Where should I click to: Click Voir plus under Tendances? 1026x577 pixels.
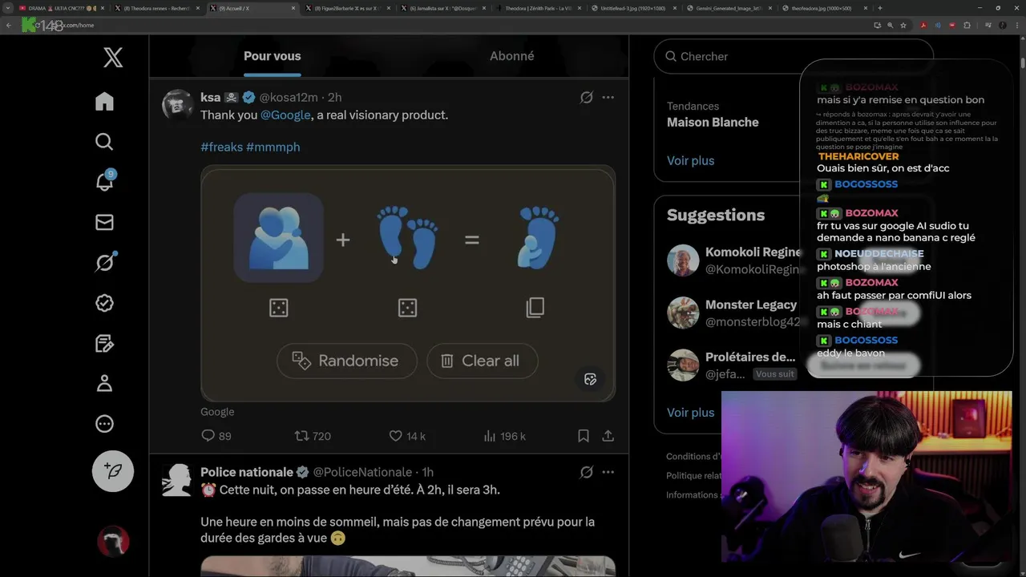click(690, 160)
